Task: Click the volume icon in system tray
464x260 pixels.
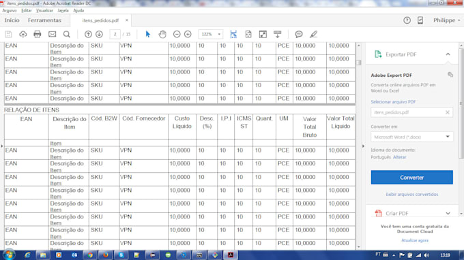Action: (426, 255)
